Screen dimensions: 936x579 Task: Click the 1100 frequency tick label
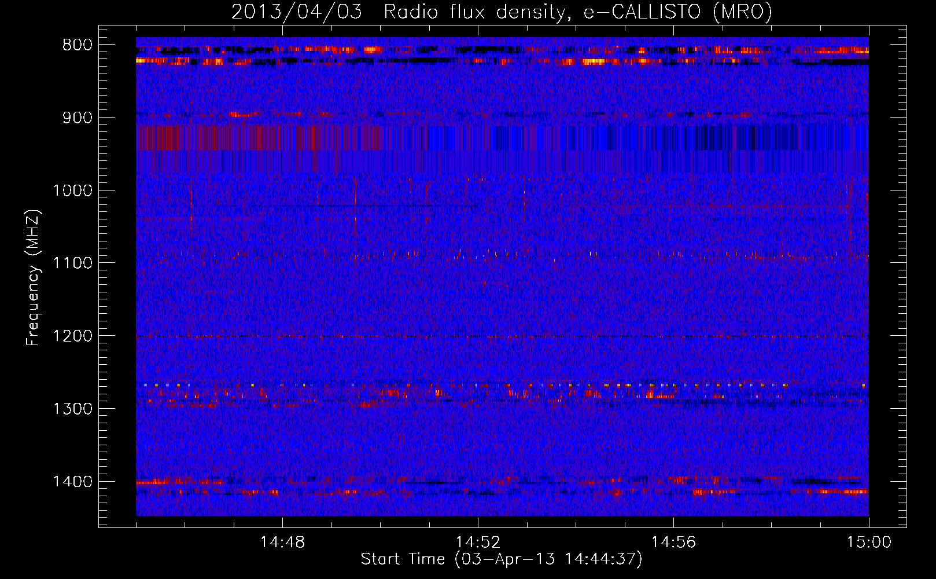click(73, 263)
